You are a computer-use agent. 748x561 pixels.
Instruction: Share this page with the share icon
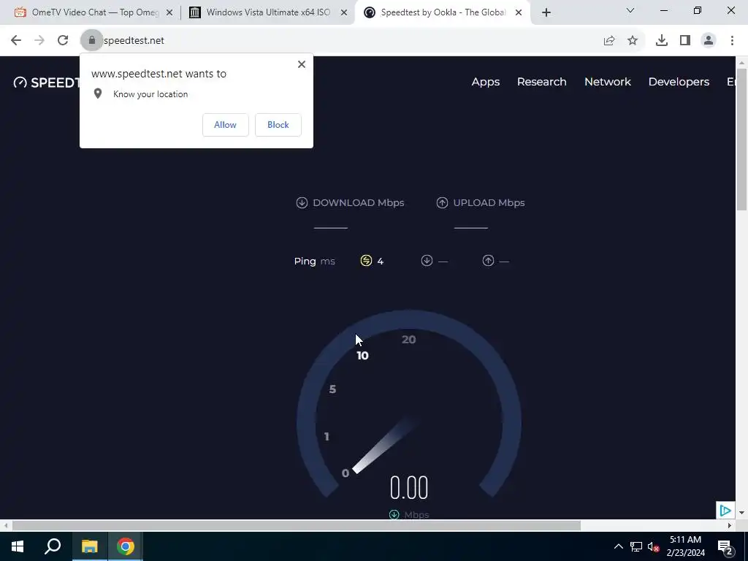tap(608, 41)
